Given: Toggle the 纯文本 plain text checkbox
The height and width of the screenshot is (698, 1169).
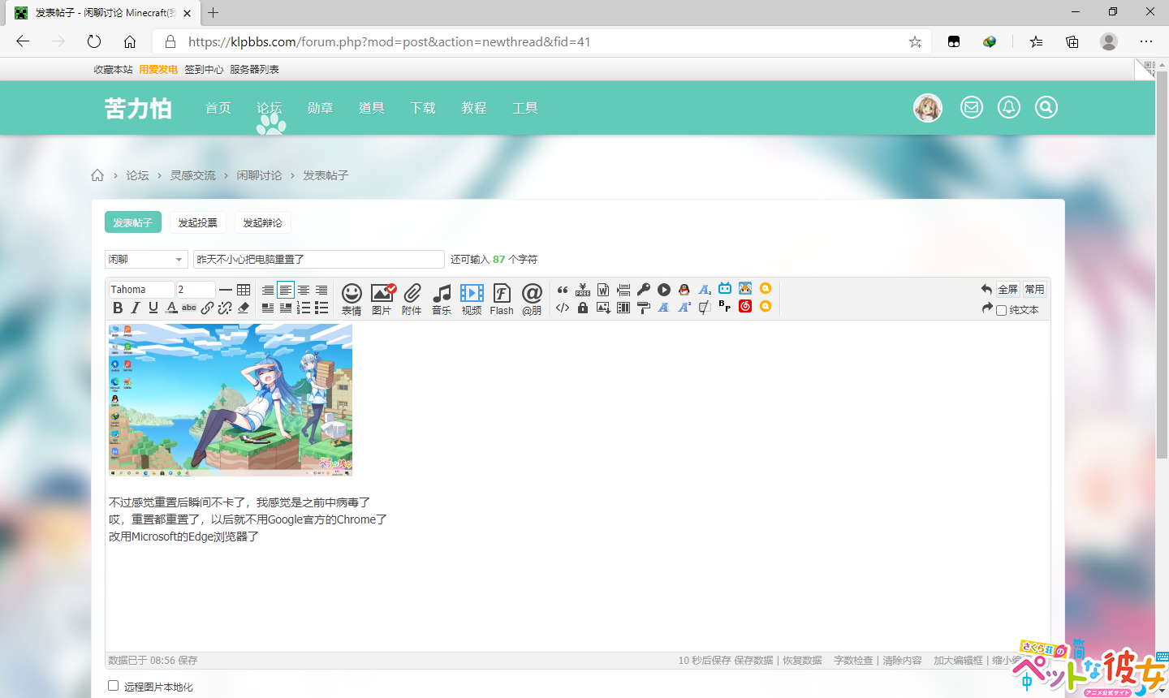Looking at the screenshot, I should coord(1002,310).
